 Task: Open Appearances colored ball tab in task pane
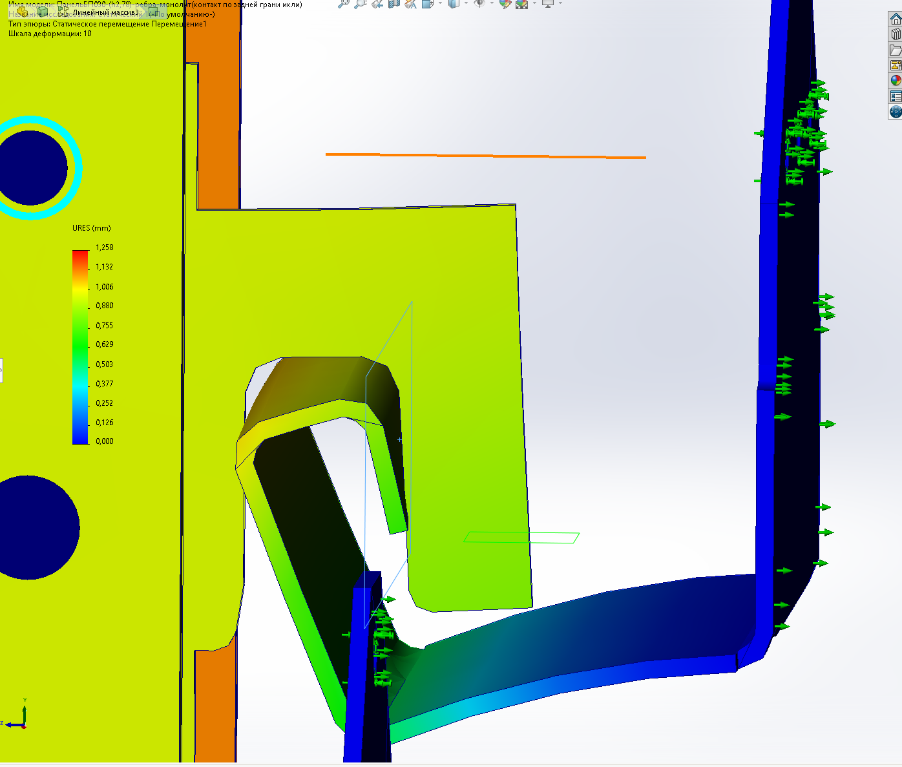[x=895, y=81]
